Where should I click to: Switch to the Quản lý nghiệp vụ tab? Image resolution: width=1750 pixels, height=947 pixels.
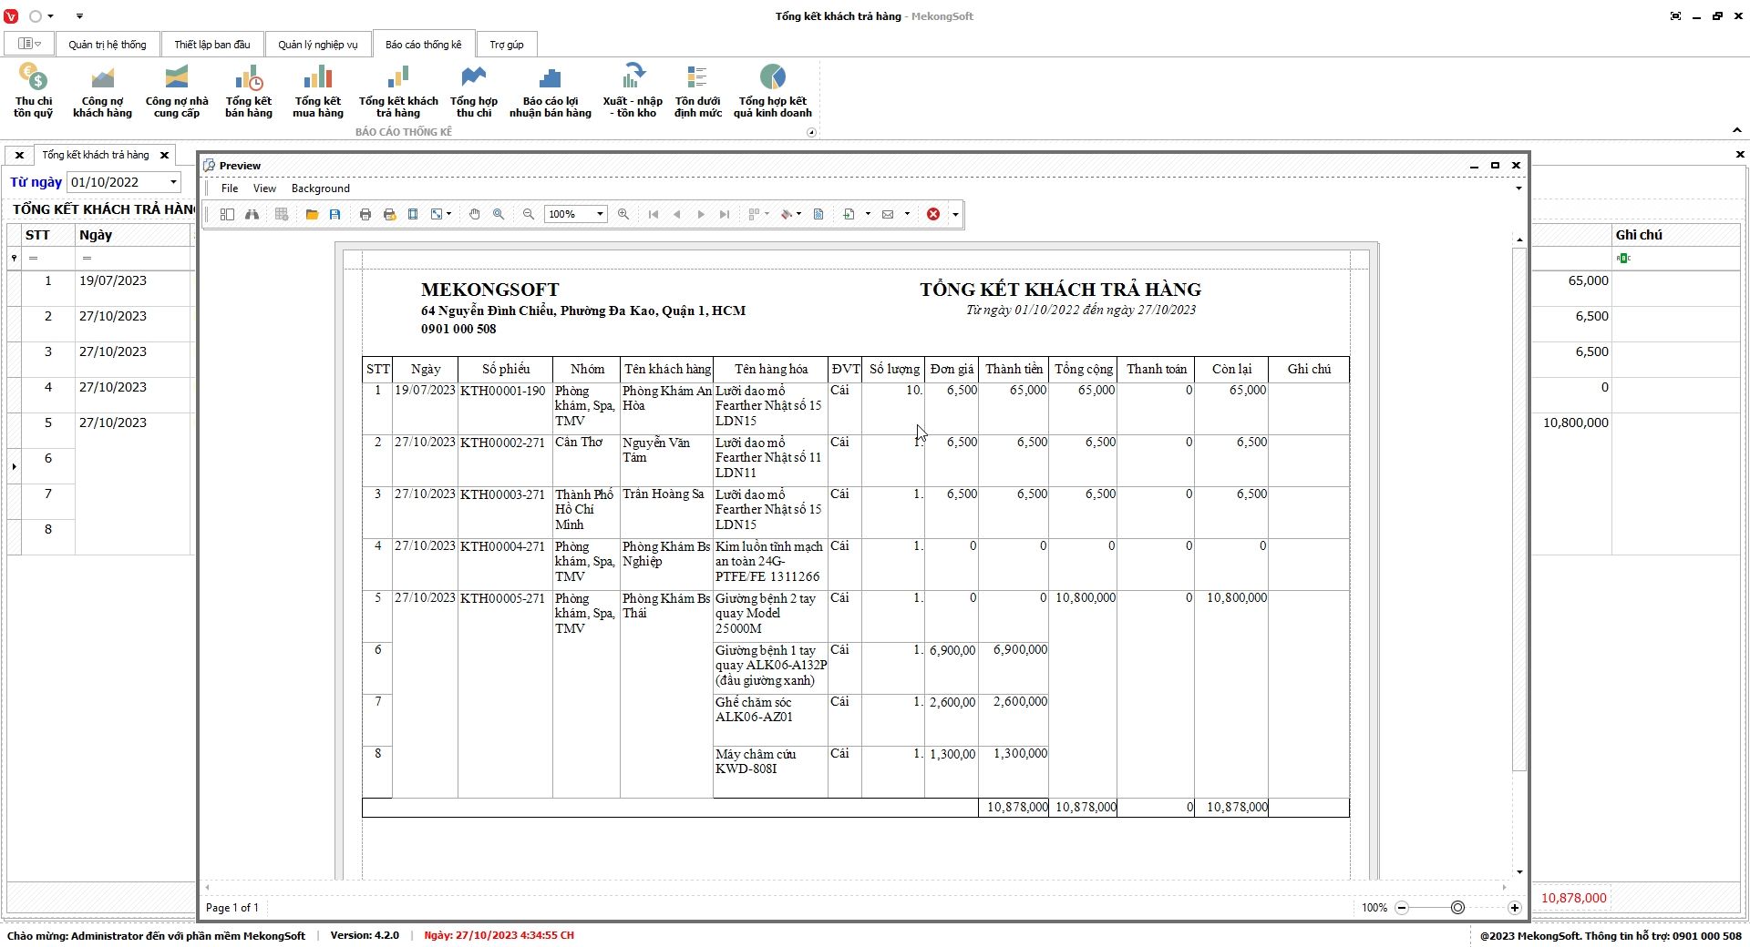point(318,45)
